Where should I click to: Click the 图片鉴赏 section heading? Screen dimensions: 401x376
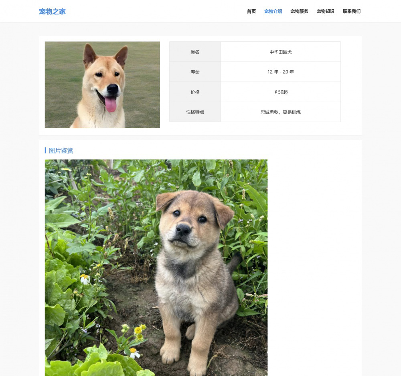(61, 151)
